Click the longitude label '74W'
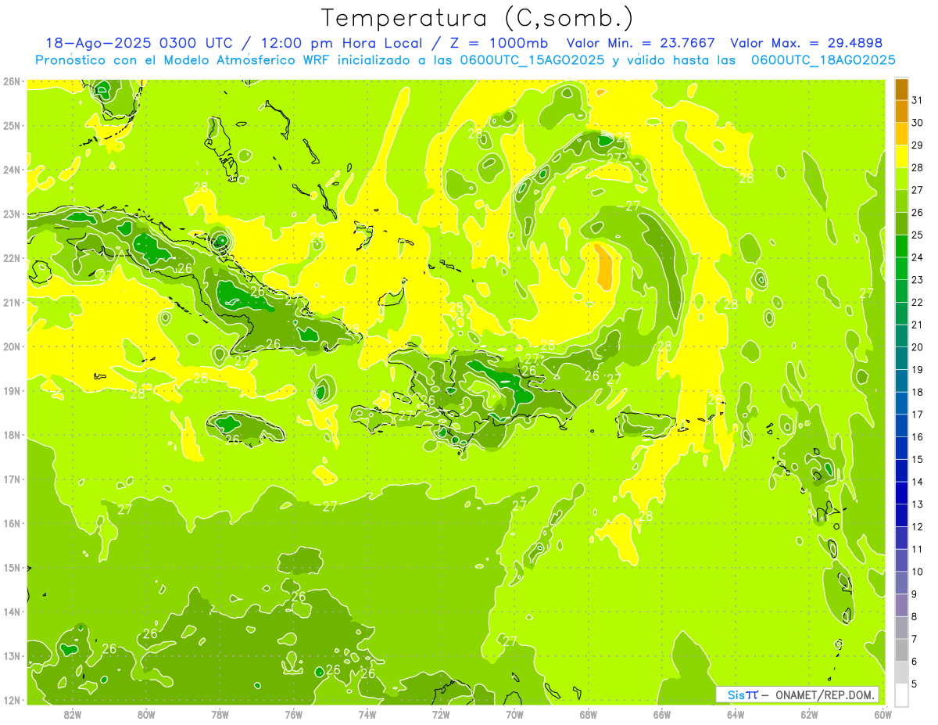938x725 pixels. pyautogui.click(x=367, y=714)
